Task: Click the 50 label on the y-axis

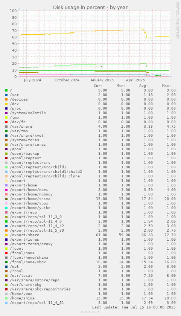Action: (x=14, y=44)
